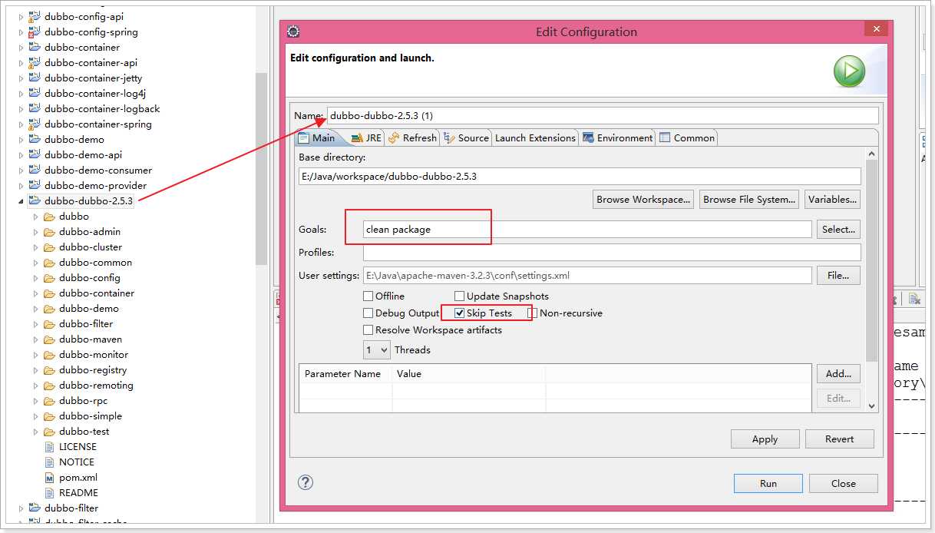Enable the Non-recursive checkbox
This screenshot has width=935, height=533.
pos(533,313)
